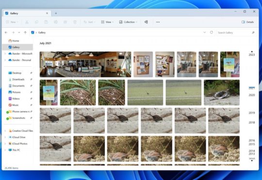
Task: Go up one folder level arrow
Action: [25, 33]
